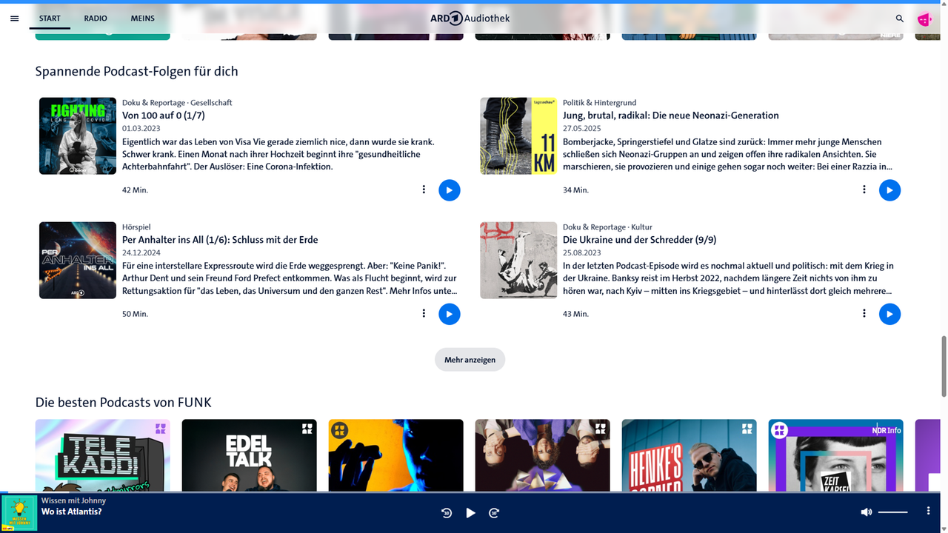Select 'Doku & Reportage · Kultur' category text
This screenshot has width=948, height=533.
(x=607, y=227)
